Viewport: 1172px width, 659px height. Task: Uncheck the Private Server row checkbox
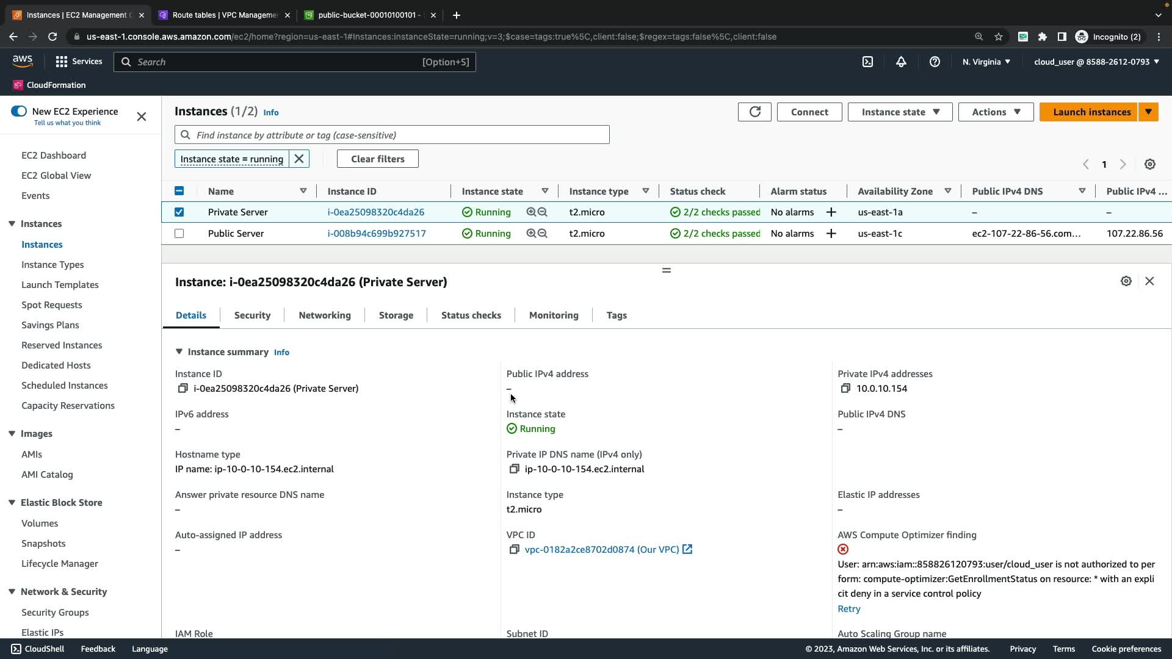[x=179, y=212]
